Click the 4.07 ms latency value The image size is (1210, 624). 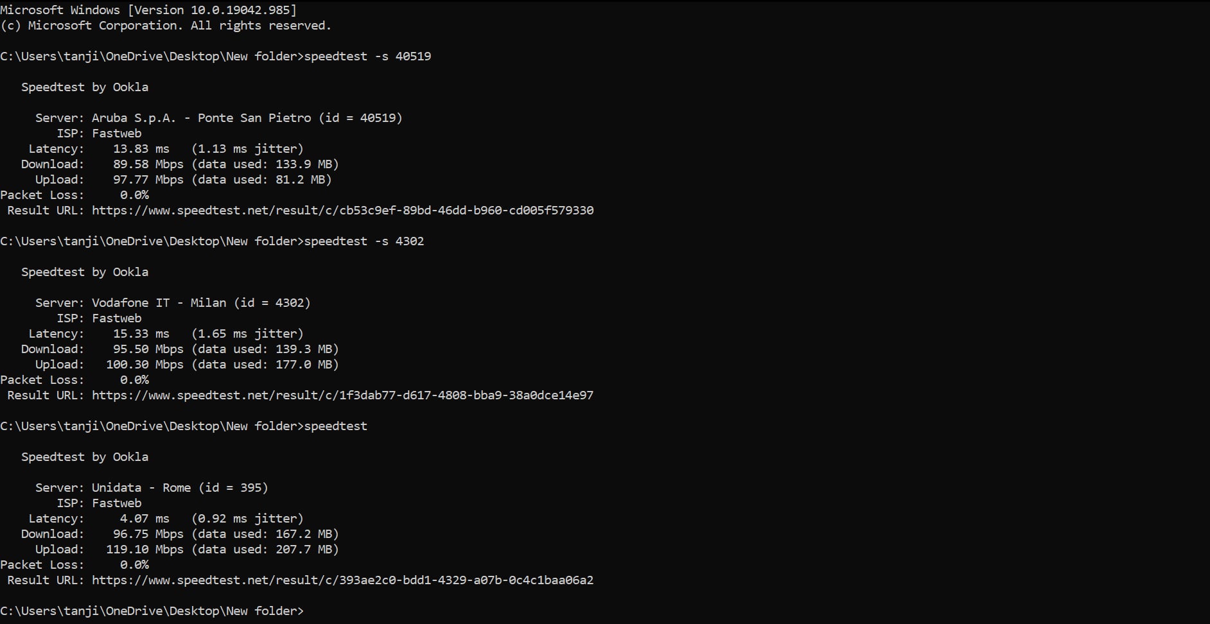click(x=145, y=519)
